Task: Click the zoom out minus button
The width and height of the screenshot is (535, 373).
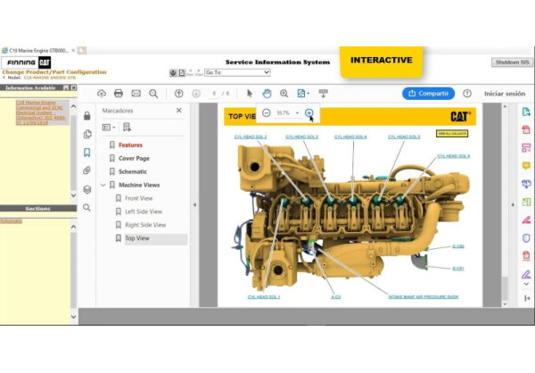Action: point(267,113)
